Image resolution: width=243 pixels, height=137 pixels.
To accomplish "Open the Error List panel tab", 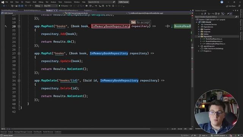I will (x=3, y=132).
